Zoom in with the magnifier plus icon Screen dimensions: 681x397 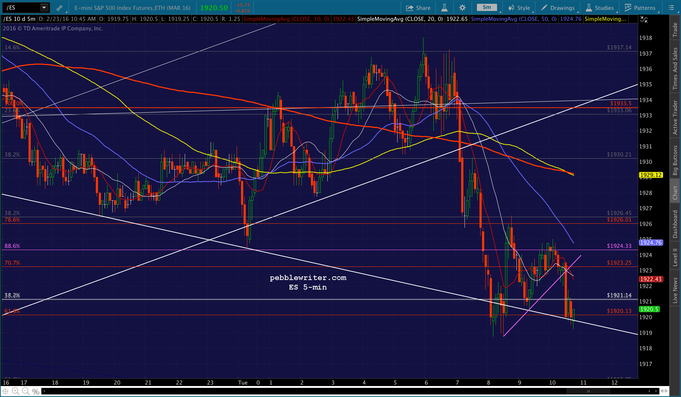point(15,391)
